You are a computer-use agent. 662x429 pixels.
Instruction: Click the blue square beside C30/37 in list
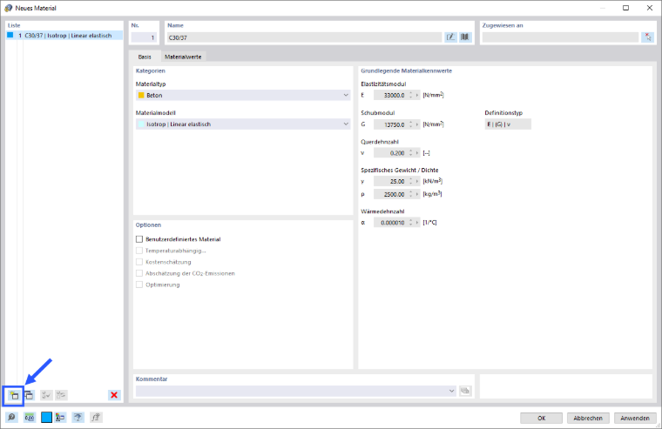10,36
